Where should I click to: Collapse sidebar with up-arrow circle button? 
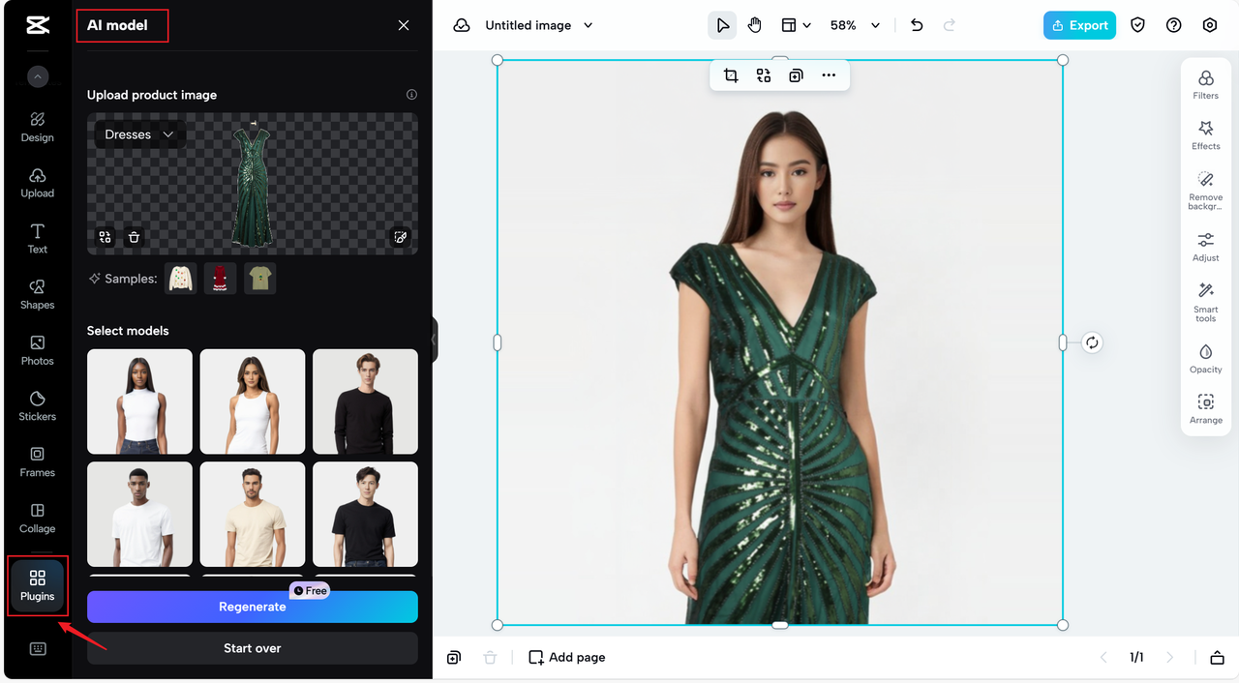(x=38, y=76)
